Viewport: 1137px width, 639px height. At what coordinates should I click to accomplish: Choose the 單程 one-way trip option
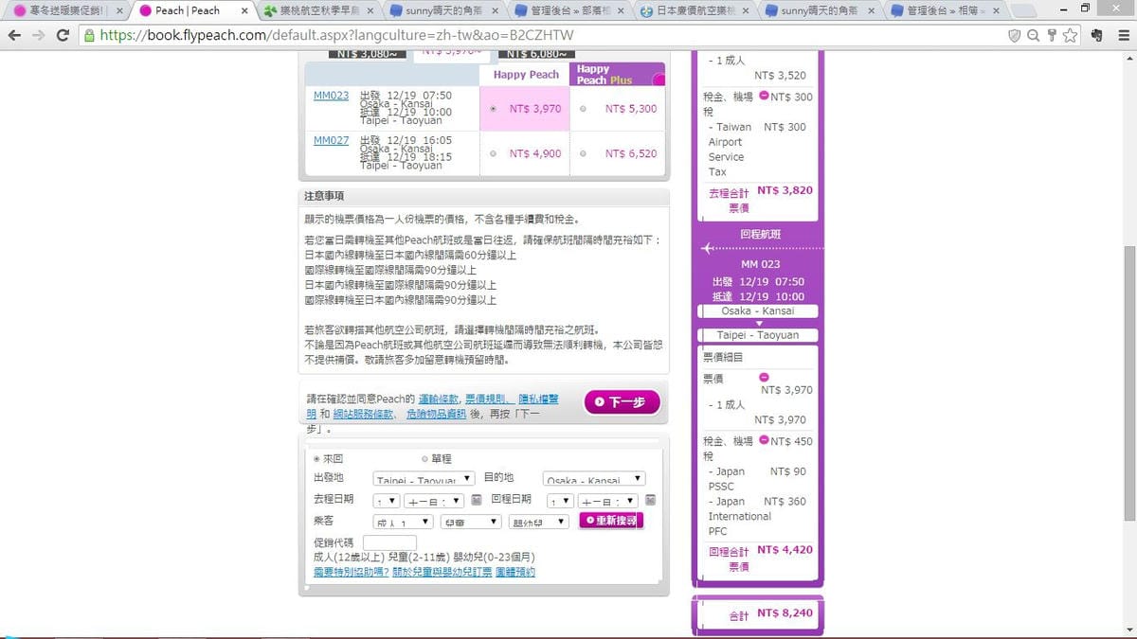424,458
